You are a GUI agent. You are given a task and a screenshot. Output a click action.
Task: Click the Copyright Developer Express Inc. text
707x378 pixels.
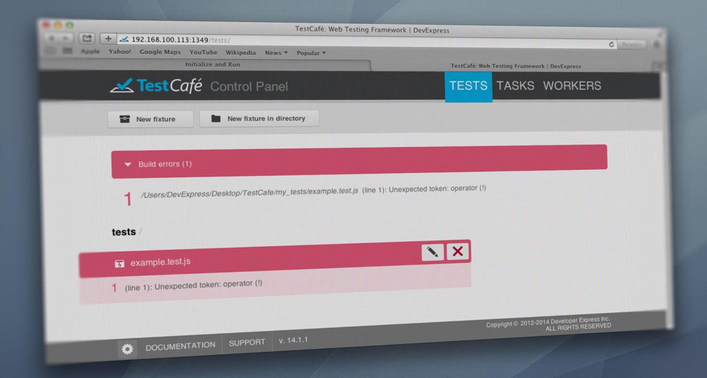coord(548,323)
